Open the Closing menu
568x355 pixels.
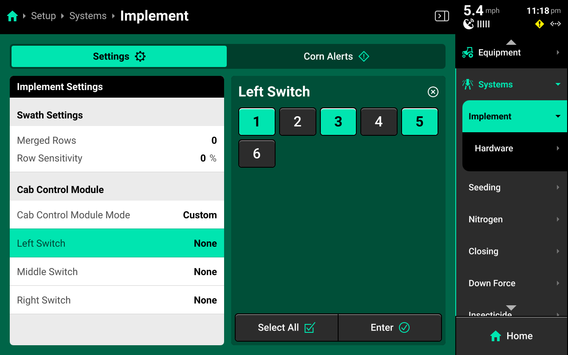point(512,251)
